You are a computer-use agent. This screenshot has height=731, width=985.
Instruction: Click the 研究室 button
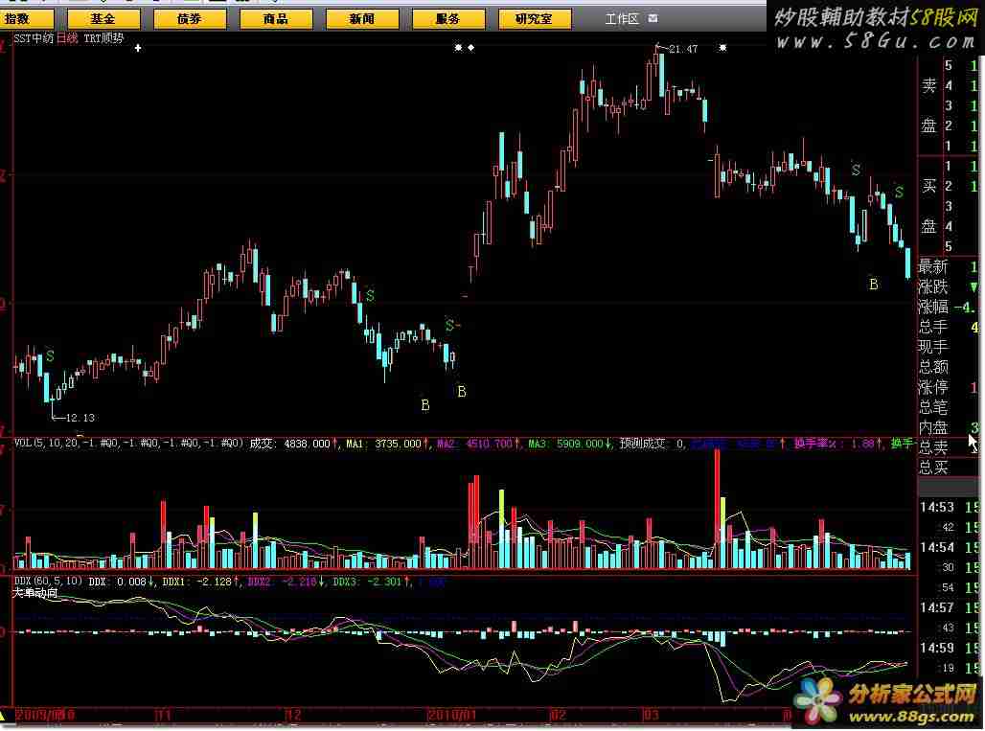pos(542,18)
